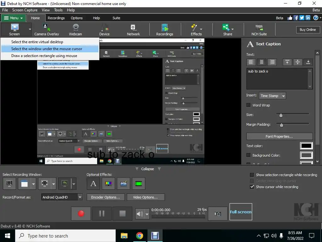Toggle the Word Wrap checkbox
322x242 pixels.
pos(248,105)
